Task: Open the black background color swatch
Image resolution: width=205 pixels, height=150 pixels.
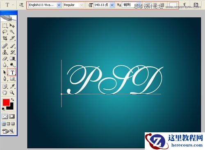Action: [11, 107]
